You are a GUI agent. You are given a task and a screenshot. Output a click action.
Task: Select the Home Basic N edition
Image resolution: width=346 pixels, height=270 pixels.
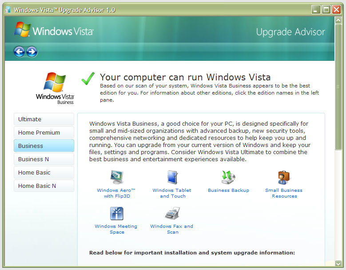44,186
